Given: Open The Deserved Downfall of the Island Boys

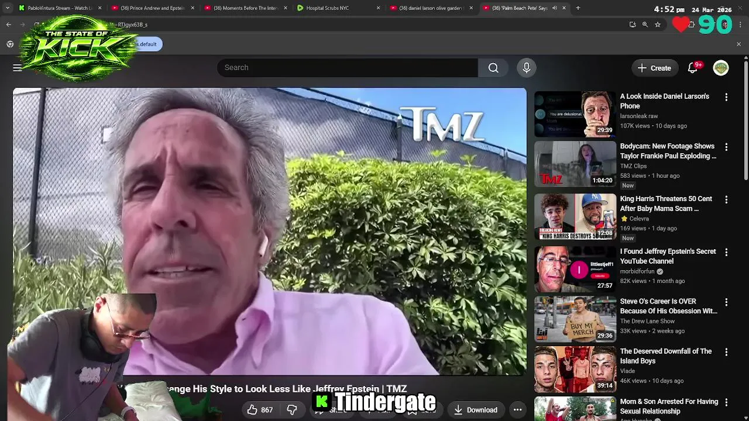Looking at the screenshot, I should click(x=666, y=356).
